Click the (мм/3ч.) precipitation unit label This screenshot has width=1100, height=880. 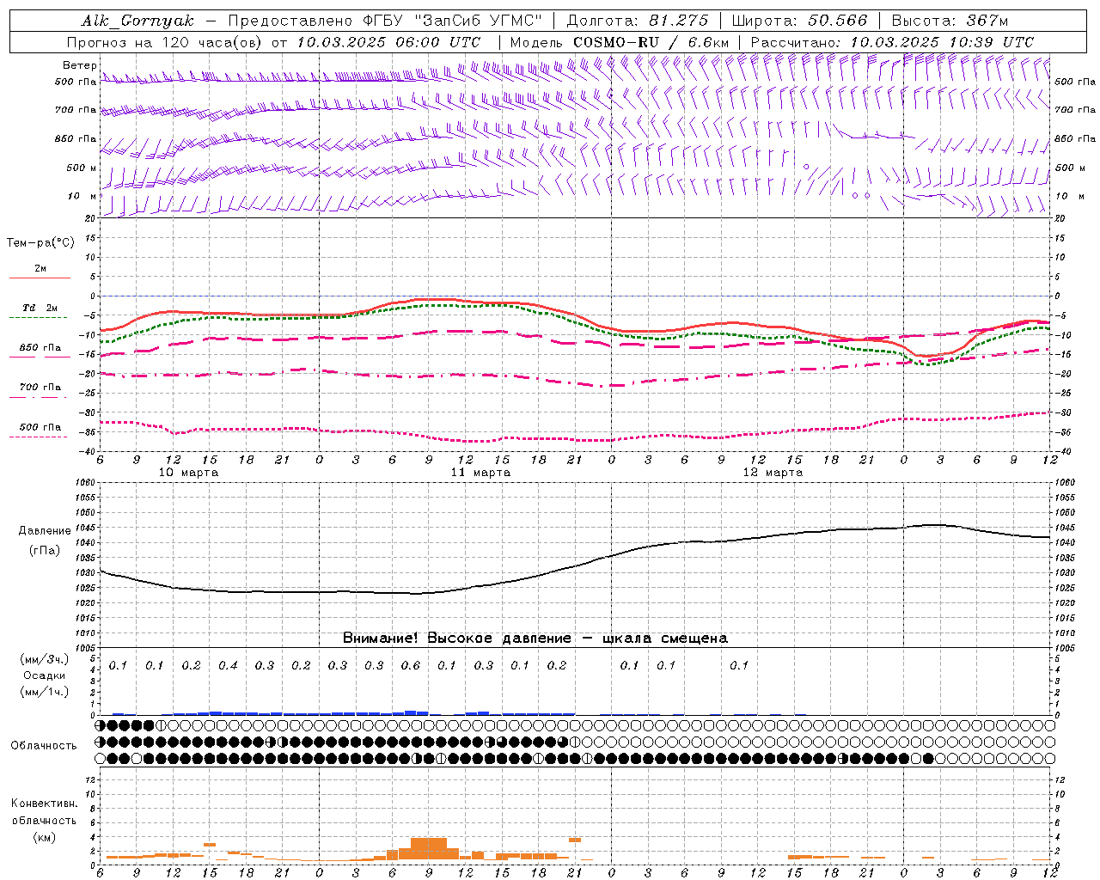coord(45,660)
